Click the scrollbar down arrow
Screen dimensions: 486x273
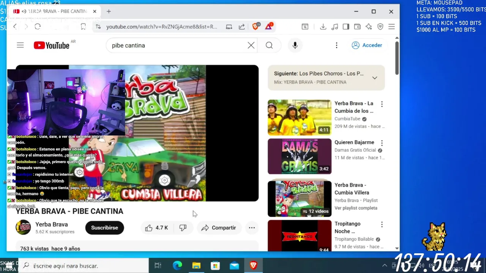(x=397, y=249)
